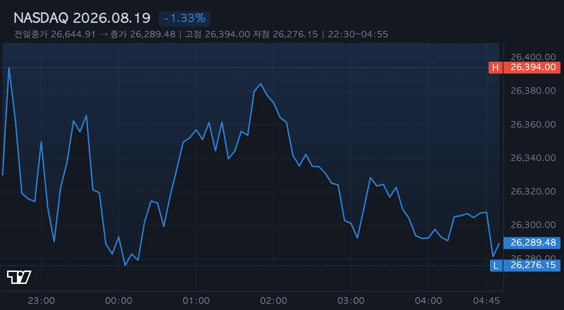The height and width of the screenshot is (310, 564).
Task: Click the 01:00 time axis label
Action: pyautogui.click(x=196, y=300)
